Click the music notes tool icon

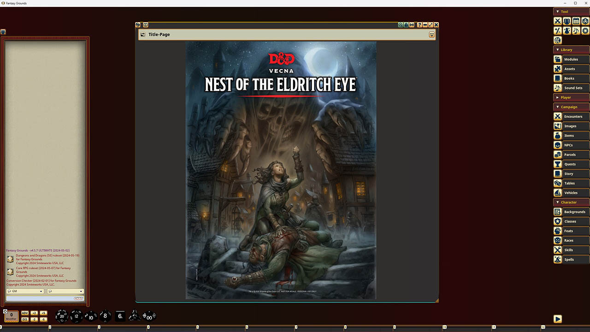[x=576, y=31]
